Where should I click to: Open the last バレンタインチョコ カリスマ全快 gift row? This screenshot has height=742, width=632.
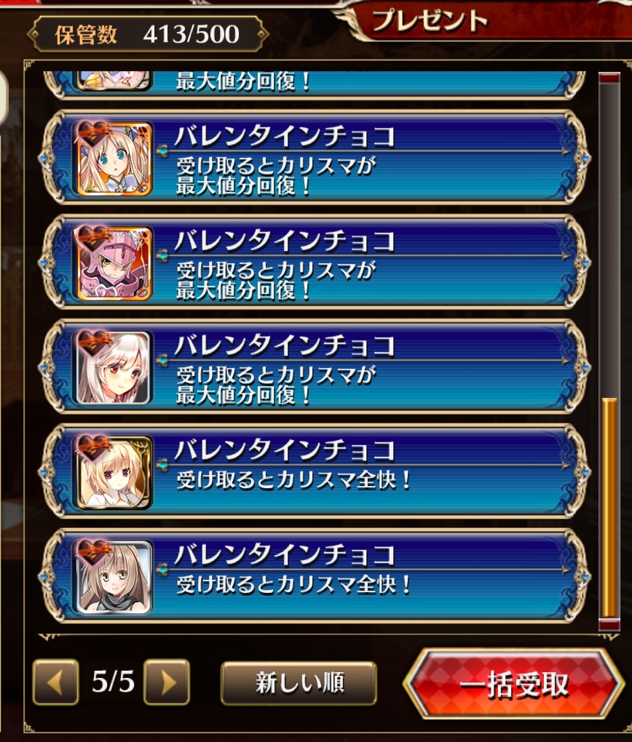(x=315, y=575)
